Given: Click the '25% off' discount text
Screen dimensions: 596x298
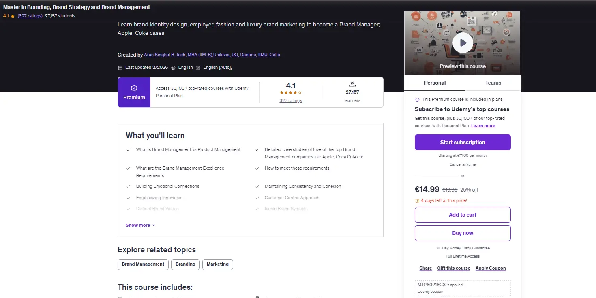Looking at the screenshot, I should tap(469, 190).
